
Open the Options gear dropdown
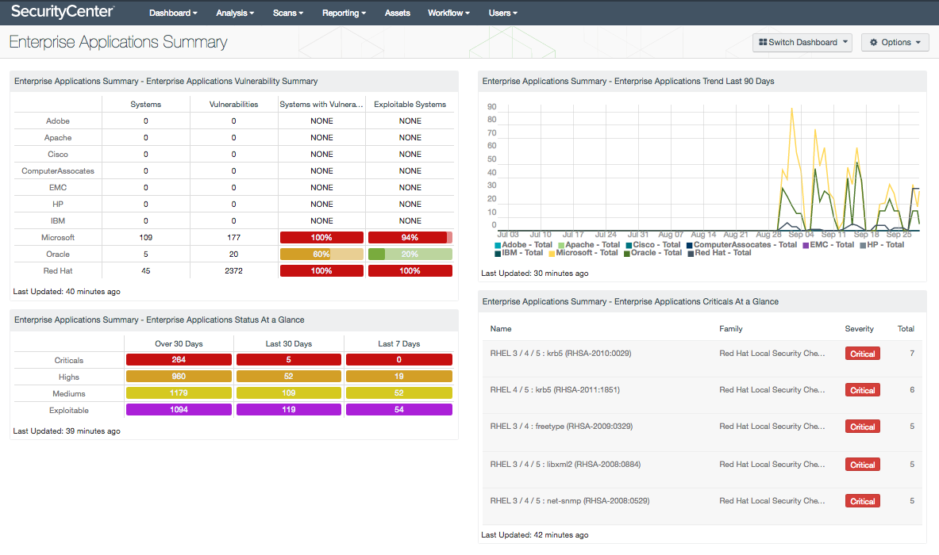pyautogui.click(x=895, y=43)
